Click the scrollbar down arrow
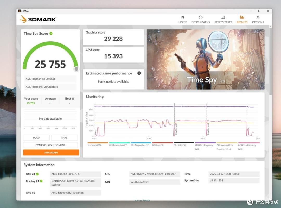The width and height of the screenshot is (281, 208). coord(270,199)
